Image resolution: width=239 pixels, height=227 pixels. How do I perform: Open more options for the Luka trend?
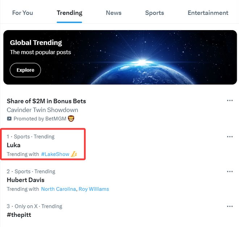coord(230,137)
